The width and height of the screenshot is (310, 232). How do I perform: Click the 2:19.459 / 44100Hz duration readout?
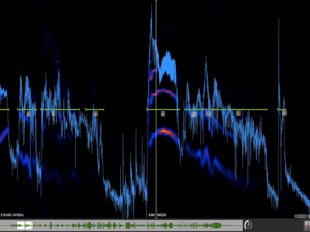point(12,215)
